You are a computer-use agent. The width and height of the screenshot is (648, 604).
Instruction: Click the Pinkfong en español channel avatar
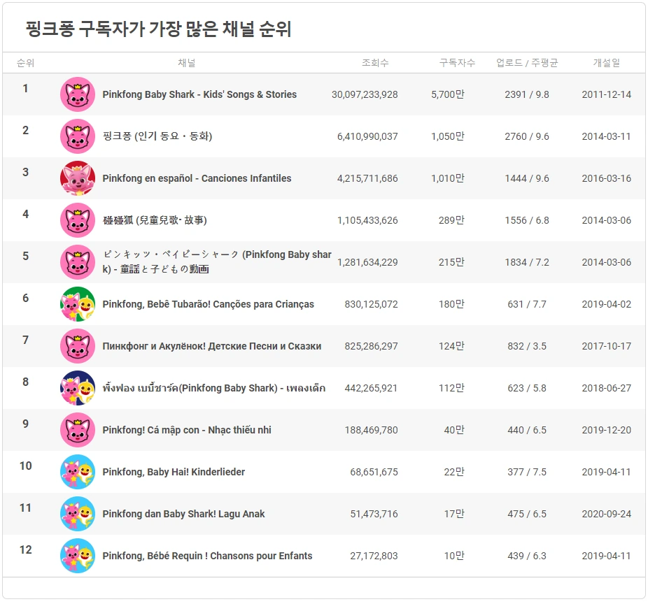tap(78, 178)
